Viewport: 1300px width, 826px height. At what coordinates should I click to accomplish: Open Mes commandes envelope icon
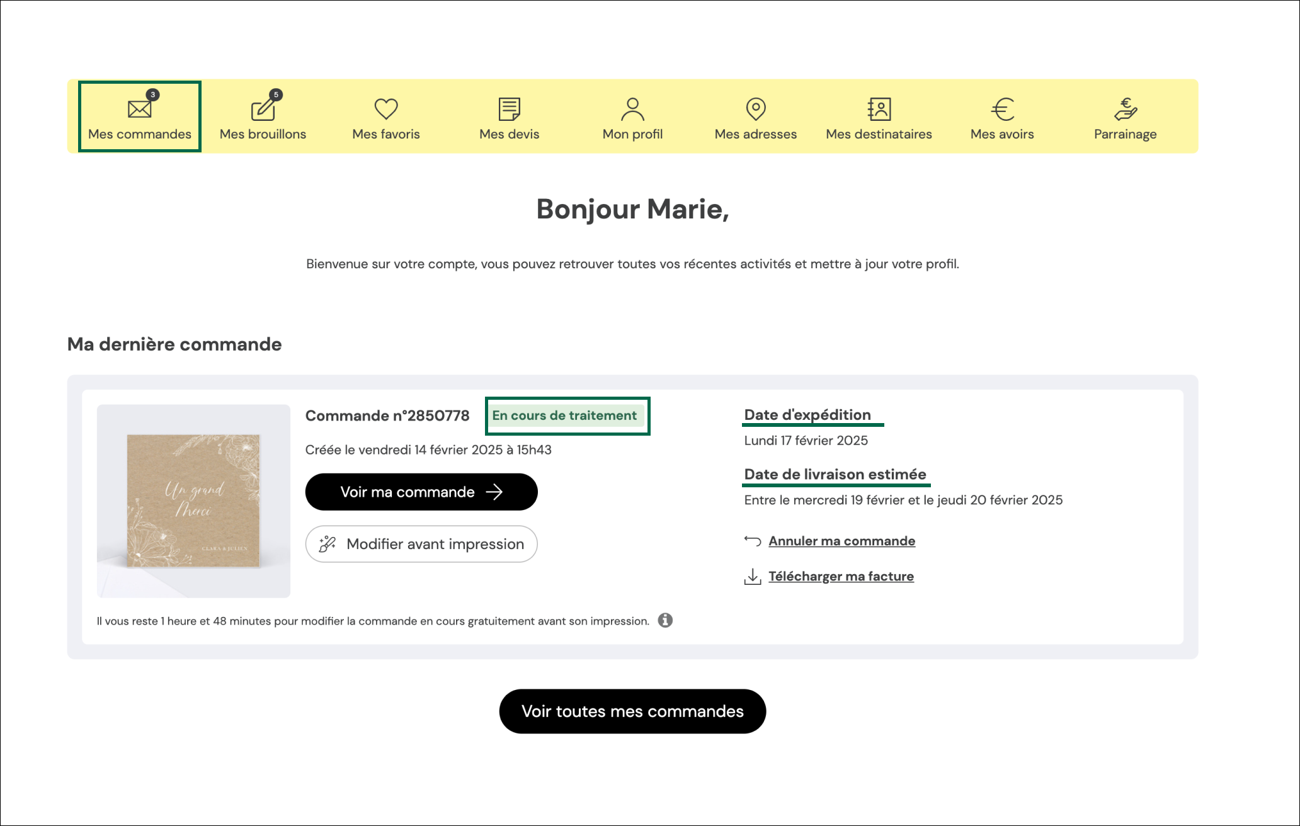pos(139,109)
